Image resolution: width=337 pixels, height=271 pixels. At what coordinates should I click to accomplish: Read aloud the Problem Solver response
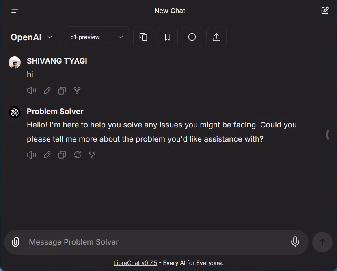32,155
